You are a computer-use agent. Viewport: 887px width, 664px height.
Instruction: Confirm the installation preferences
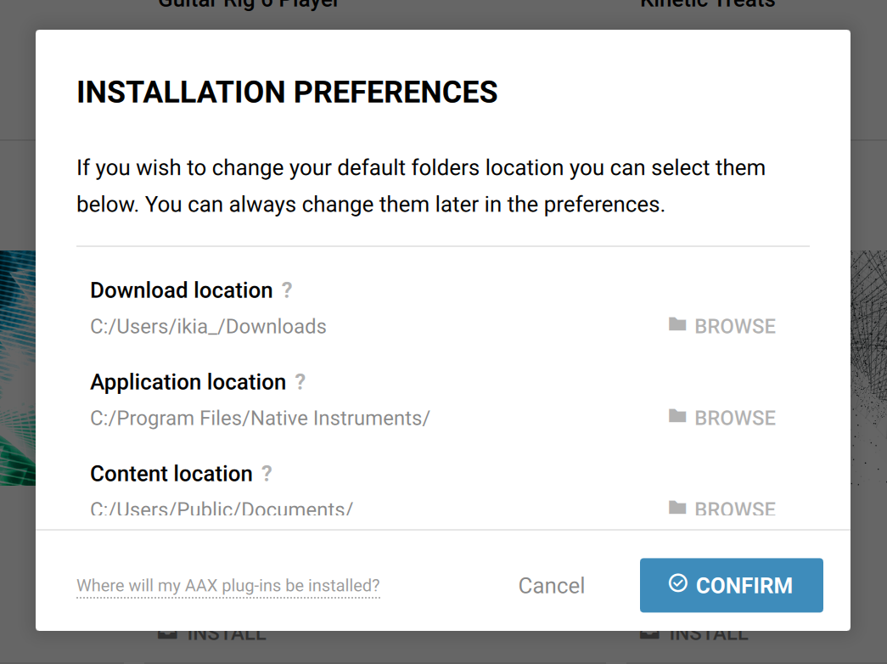pos(732,585)
